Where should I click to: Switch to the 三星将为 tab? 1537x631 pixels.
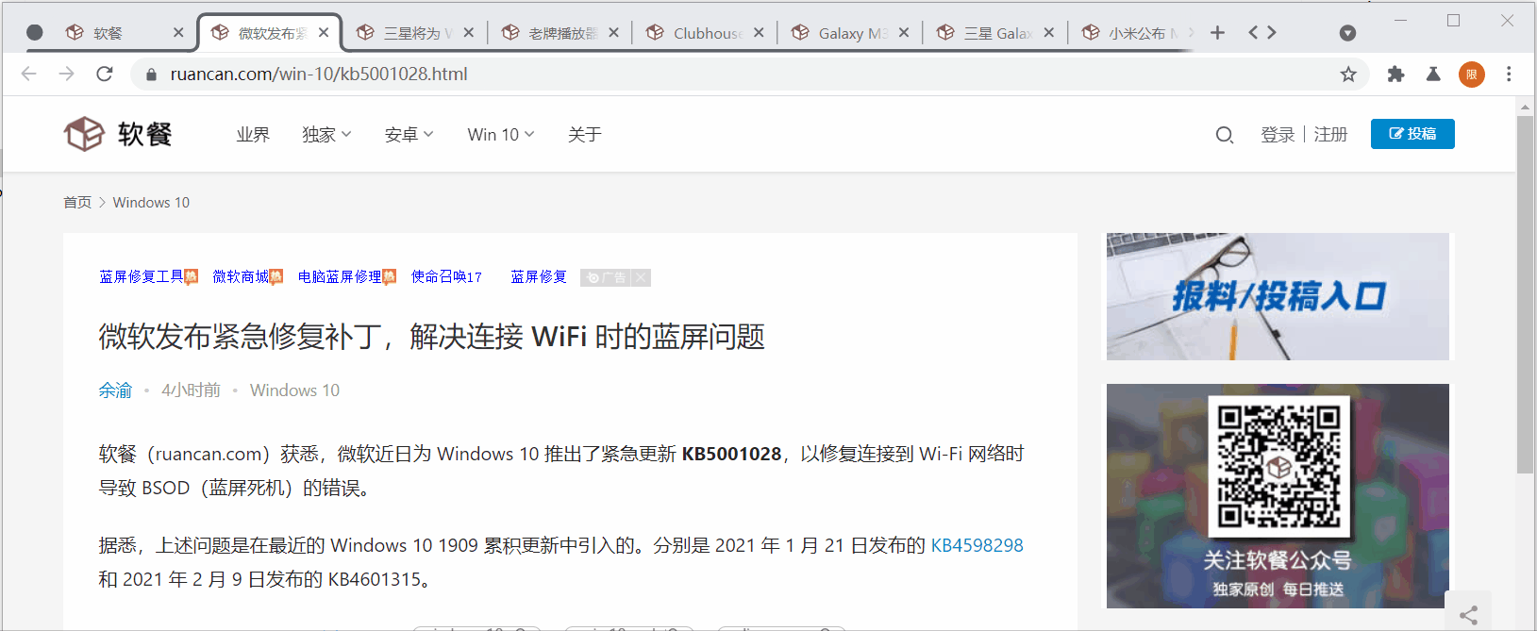(x=415, y=33)
